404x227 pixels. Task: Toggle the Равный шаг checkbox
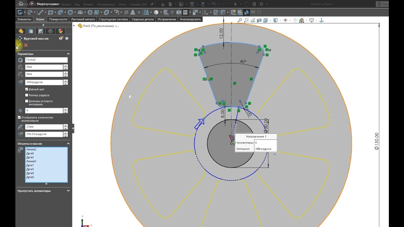pos(27,89)
